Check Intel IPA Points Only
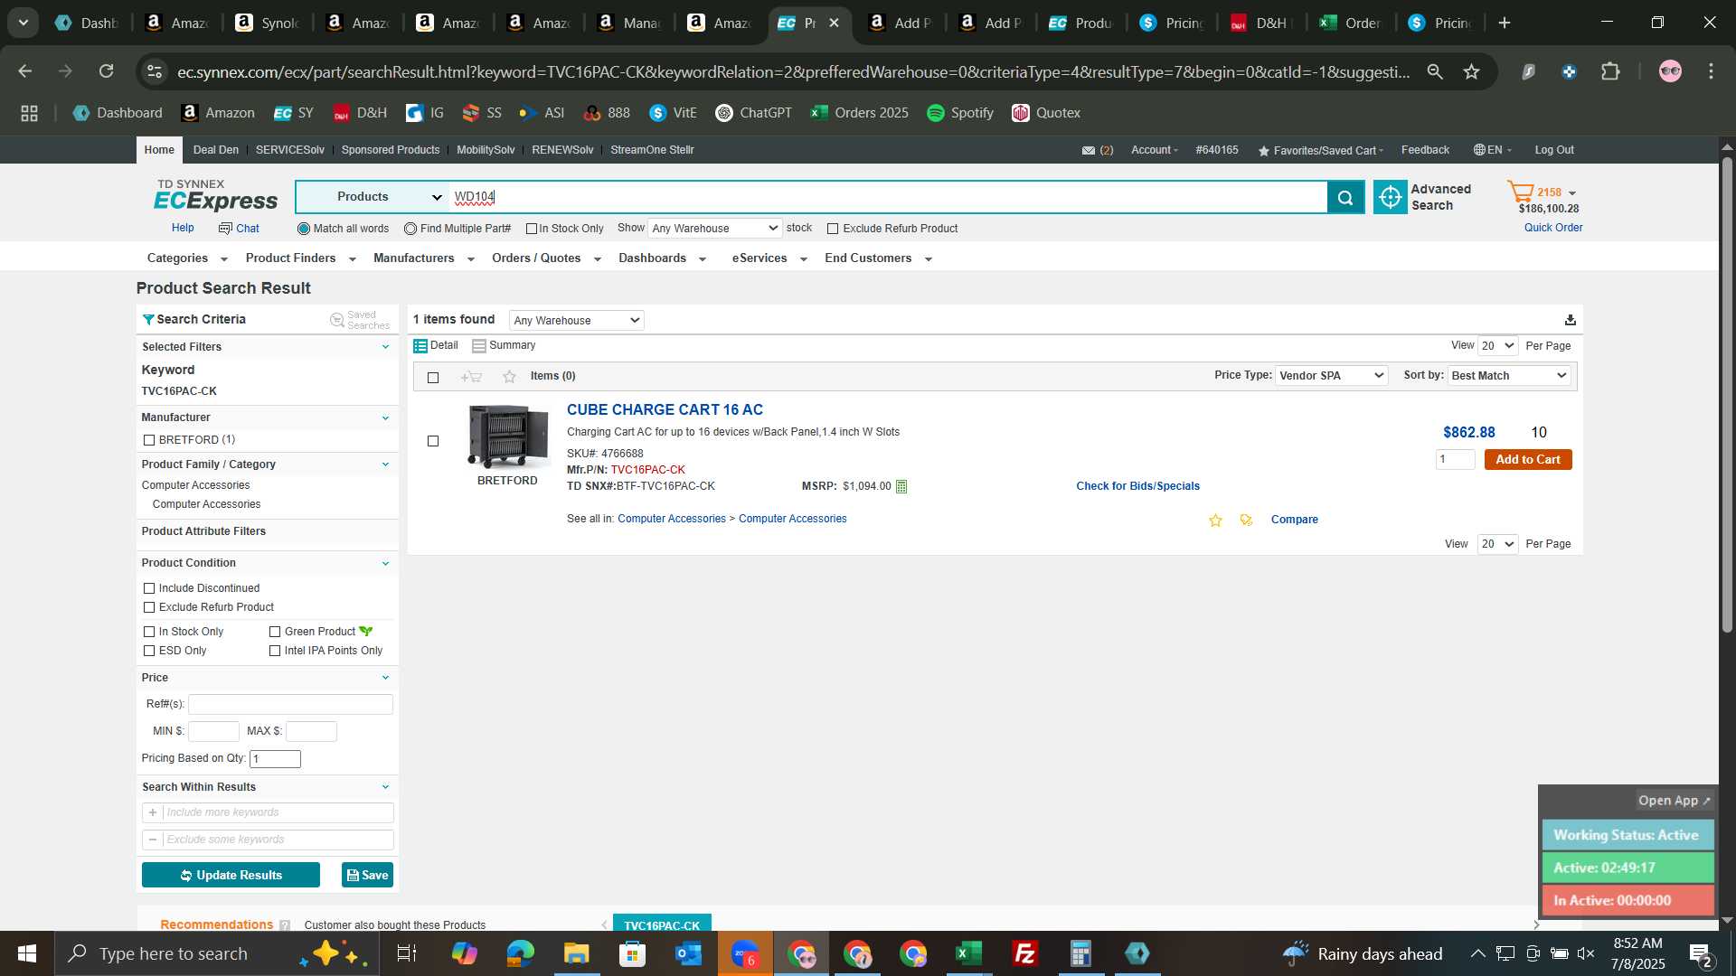 275,651
